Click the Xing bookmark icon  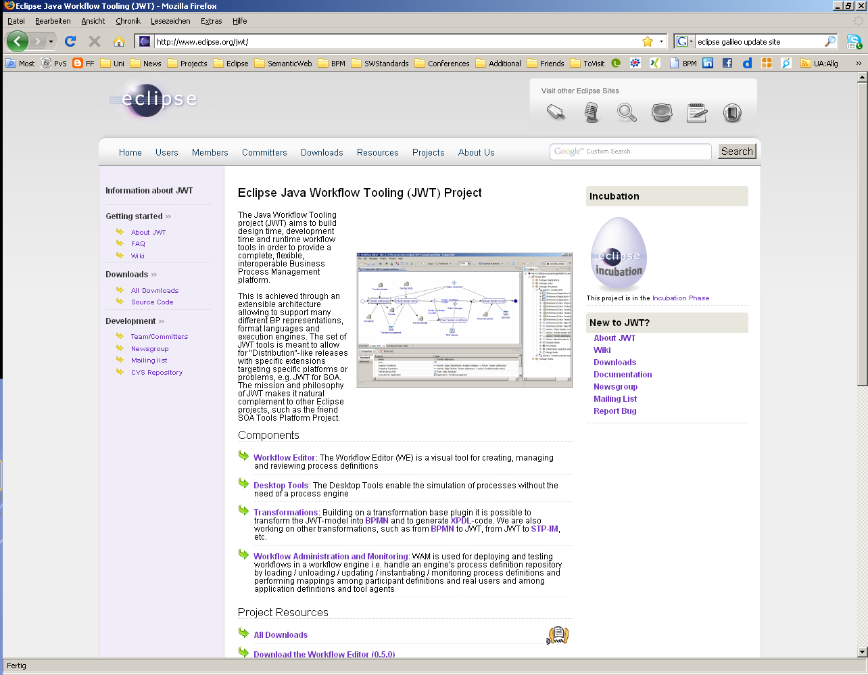655,63
